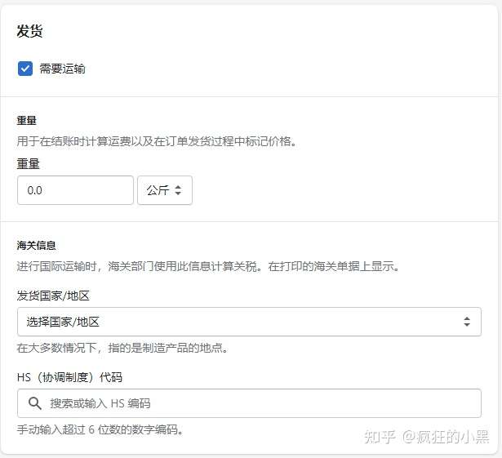The height and width of the screenshot is (458, 502).
Task: Open the 公斤 weight unit dropdown
Action: [x=165, y=190]
